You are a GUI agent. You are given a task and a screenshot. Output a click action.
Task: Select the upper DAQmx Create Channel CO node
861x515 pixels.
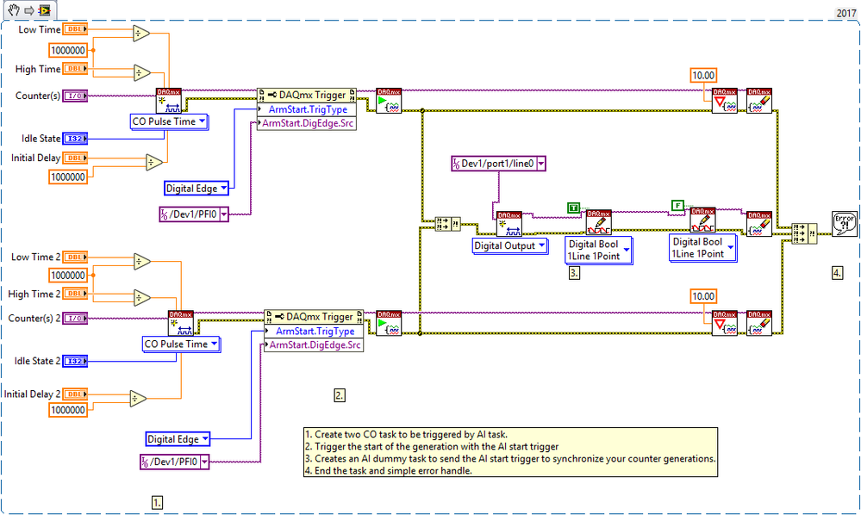pos(169,101)
